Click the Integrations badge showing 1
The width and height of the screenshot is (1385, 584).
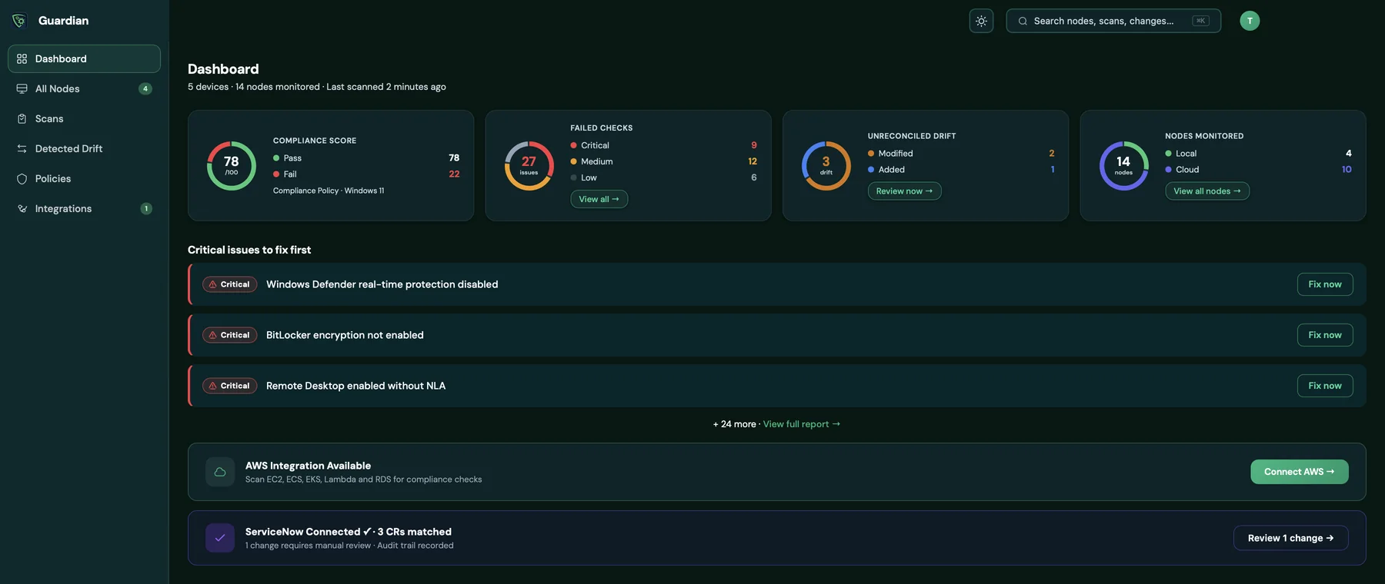coord(146,208)
